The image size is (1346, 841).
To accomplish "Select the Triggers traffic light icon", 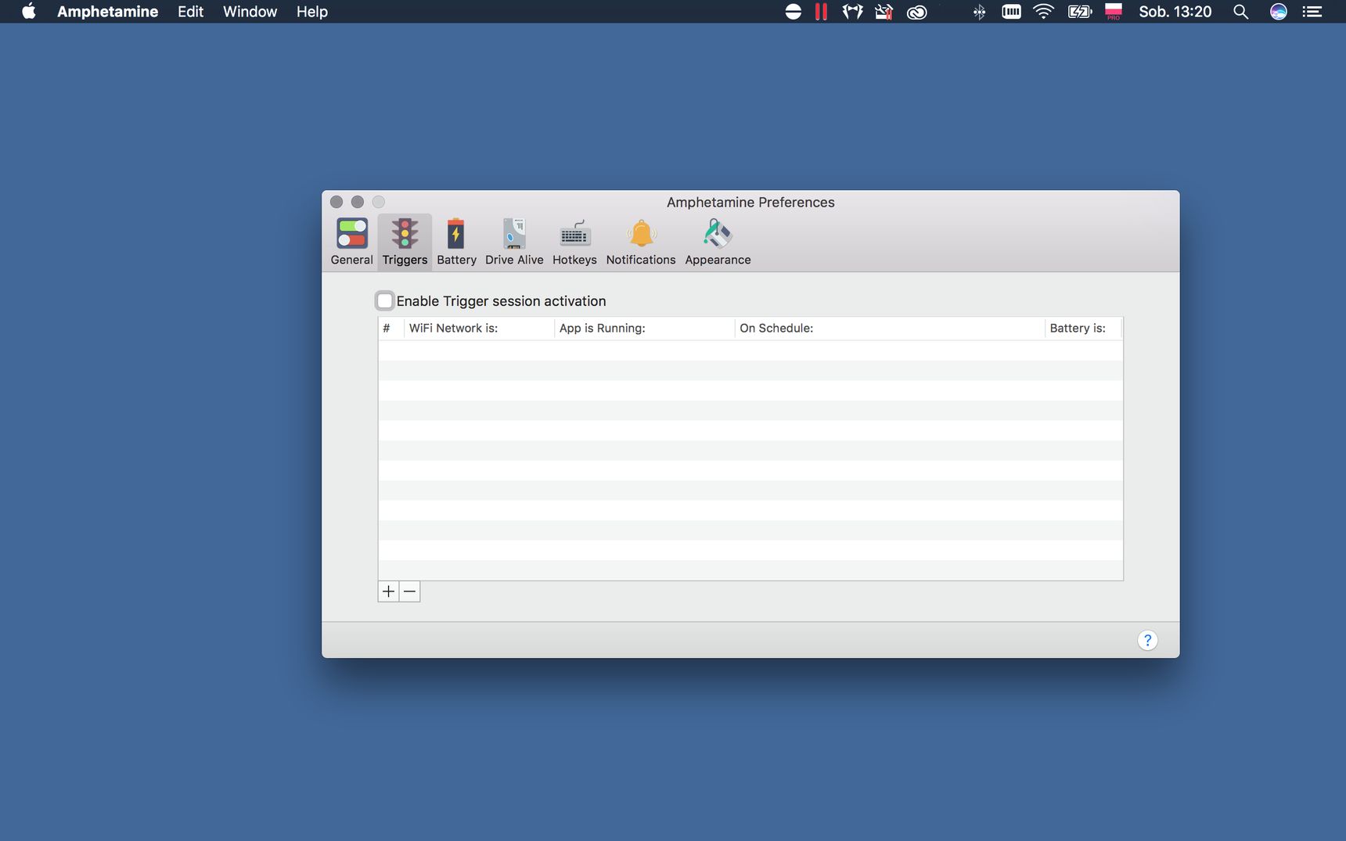I will [x=405, y=233].
